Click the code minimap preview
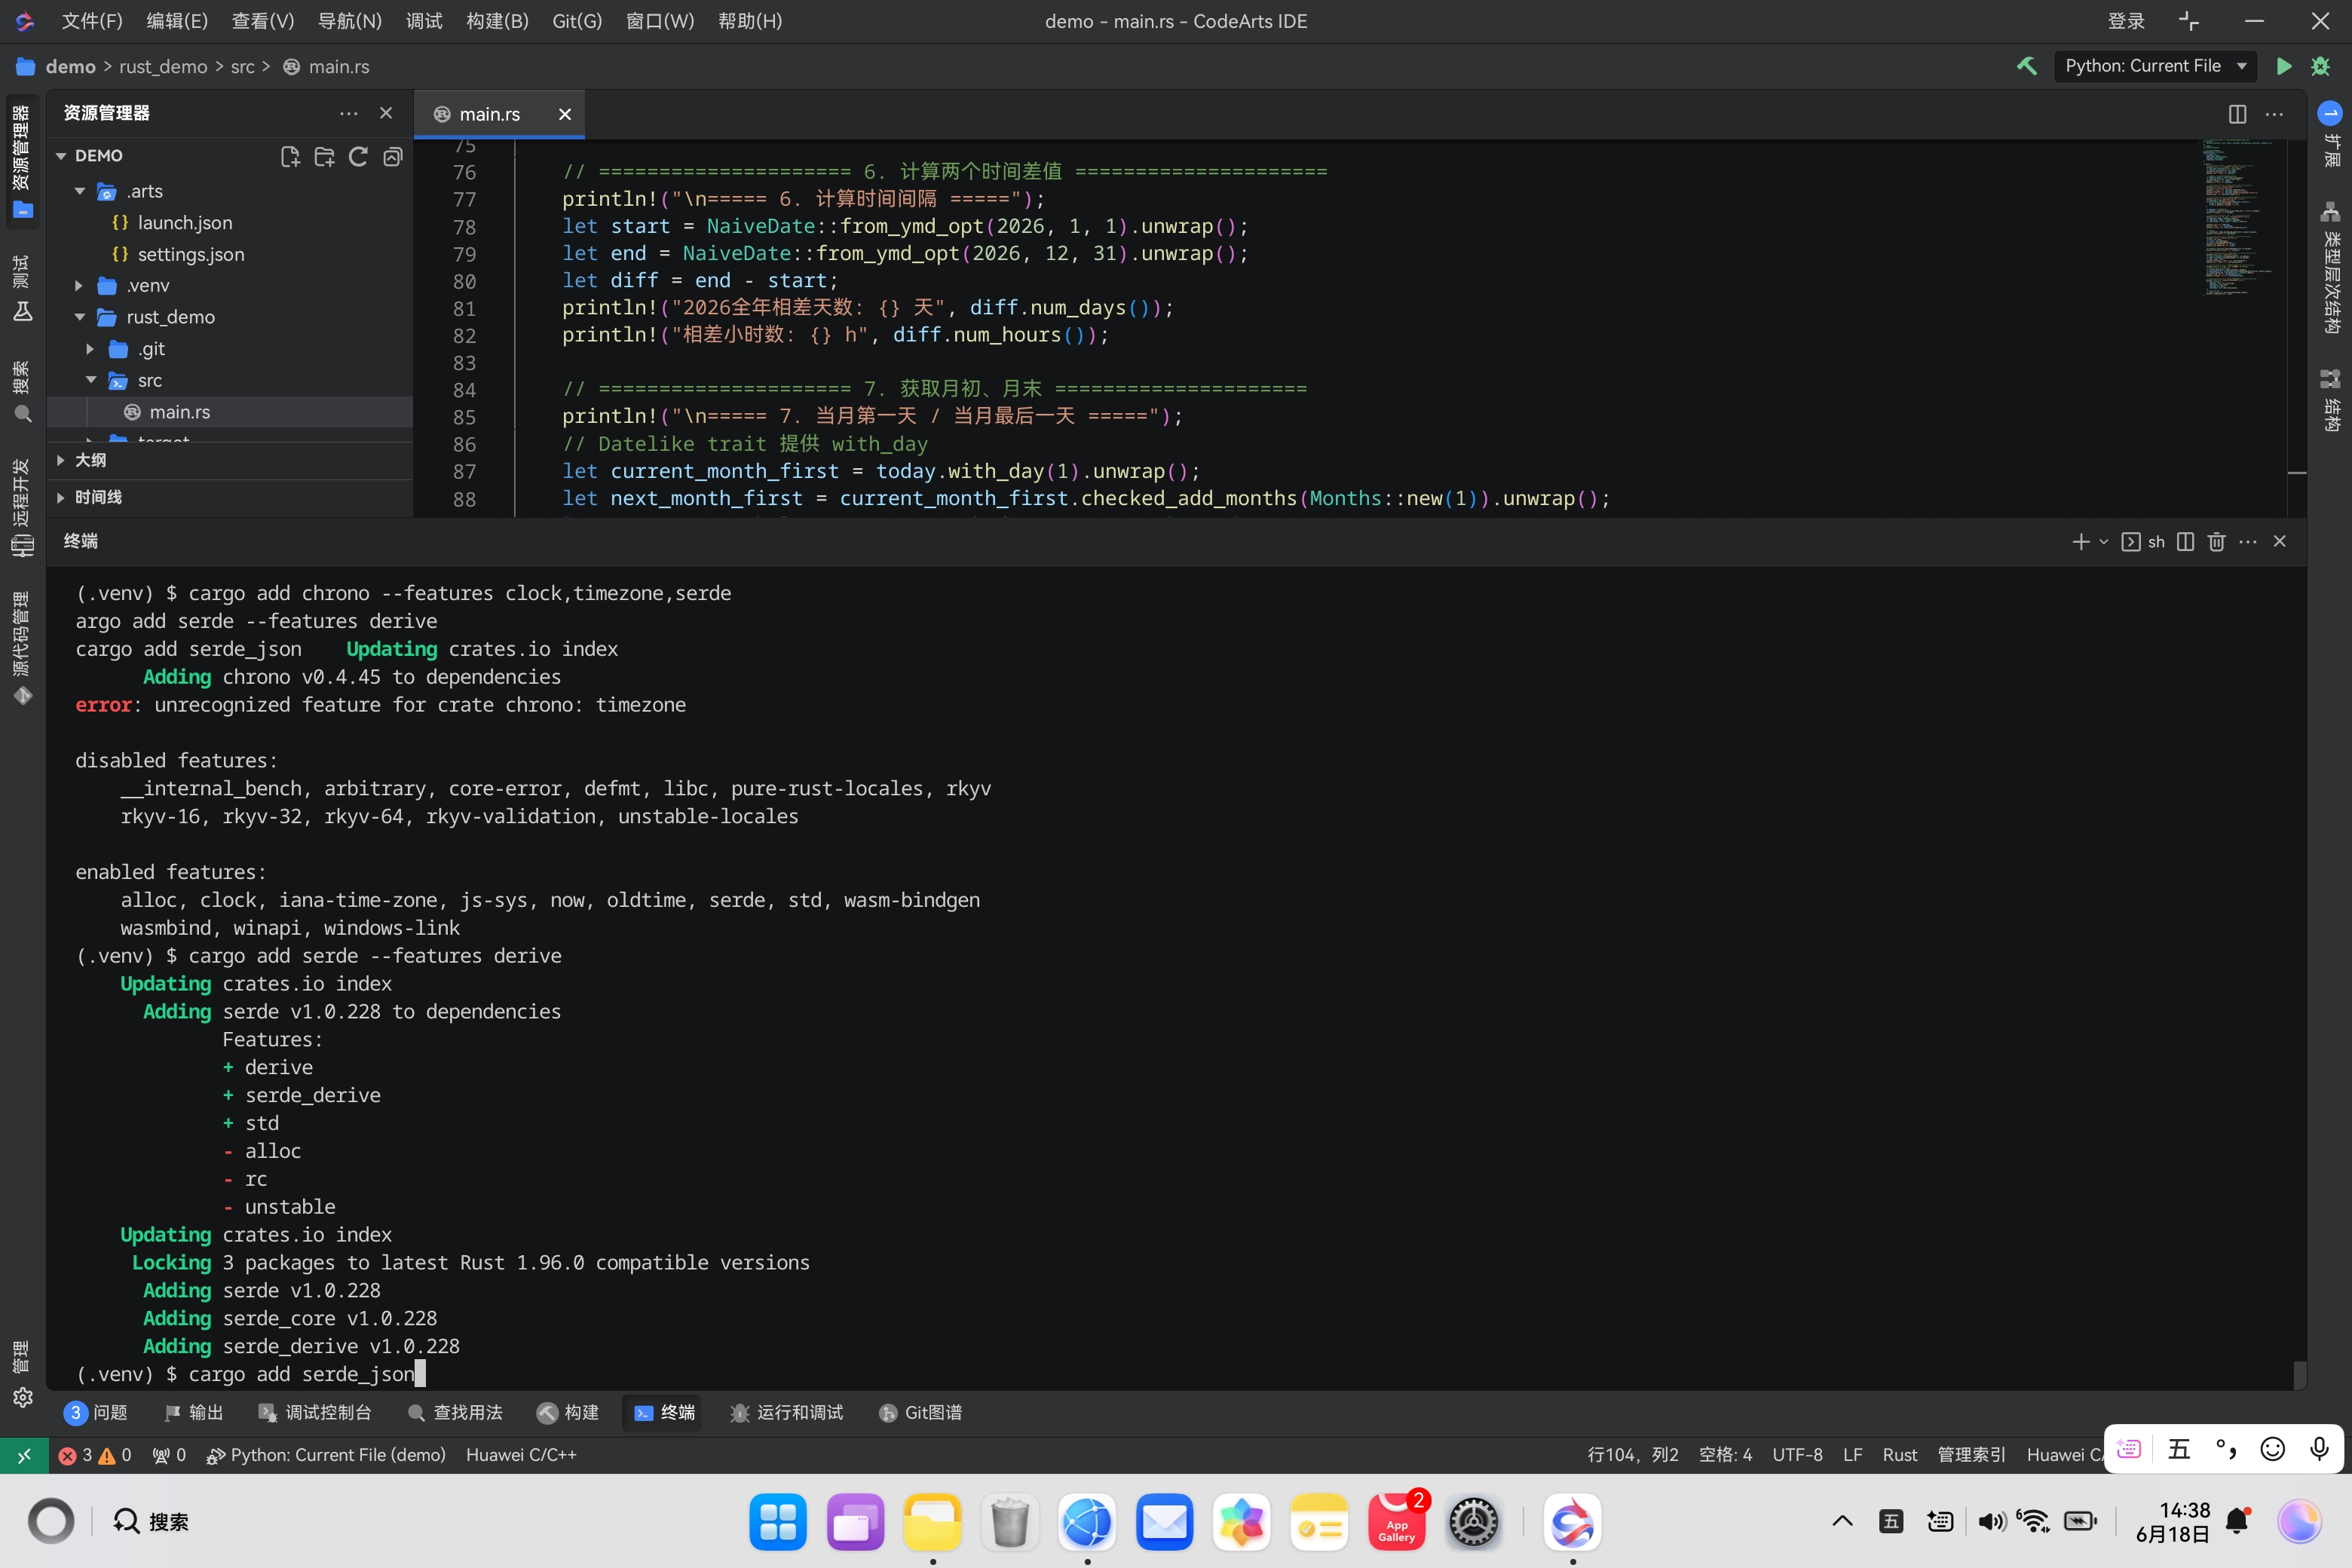 coord(2240,218)
